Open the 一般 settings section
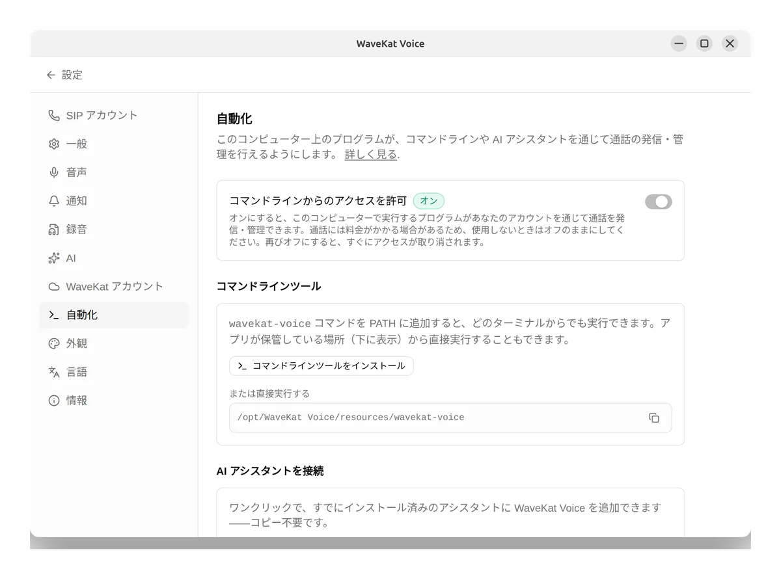The image size is (781, 567). click(114, 144)
